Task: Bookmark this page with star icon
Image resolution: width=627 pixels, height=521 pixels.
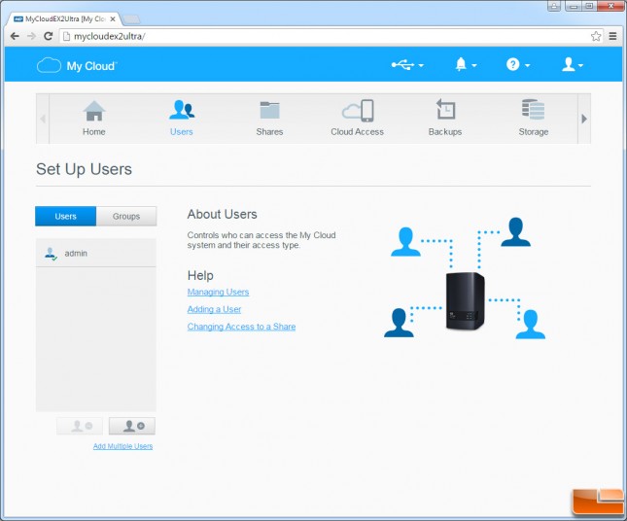Action: [596, 36]
